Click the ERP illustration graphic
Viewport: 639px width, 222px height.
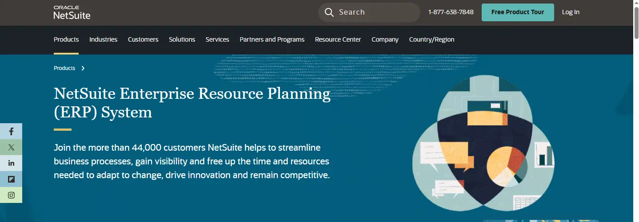[x=483, y=143]
